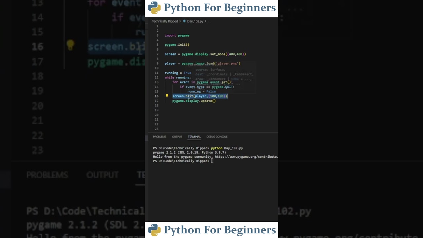
Task: Click the 'for event in pygame.event.get()' line
Action: pos(202,82)
